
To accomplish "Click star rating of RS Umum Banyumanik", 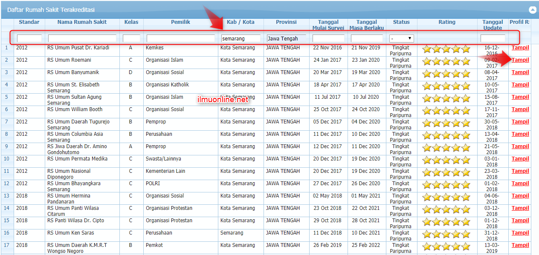I will (x=446, y=74).
